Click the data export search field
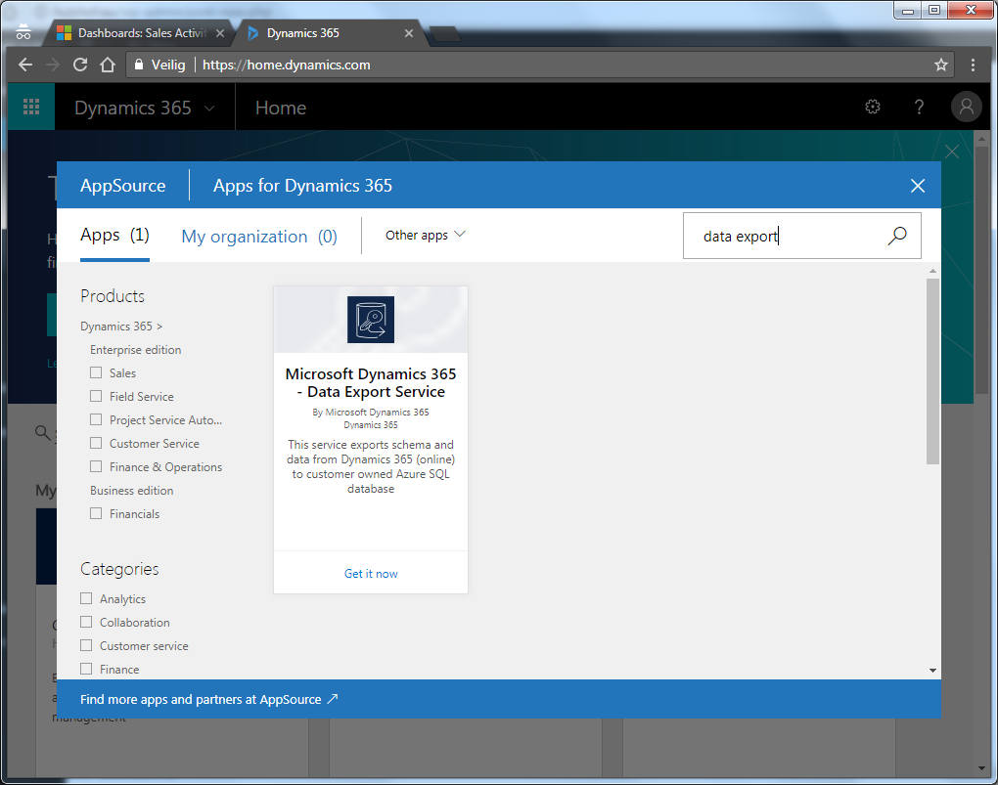Viewport: 998px width, 785px height. point(802,236)
